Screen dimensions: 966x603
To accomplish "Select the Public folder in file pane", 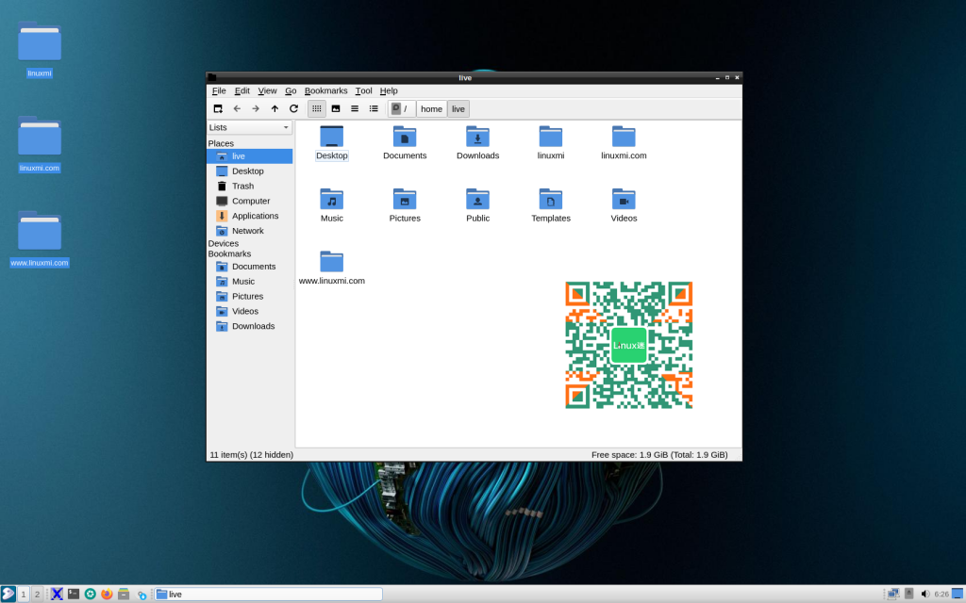I will coord(477,205).
